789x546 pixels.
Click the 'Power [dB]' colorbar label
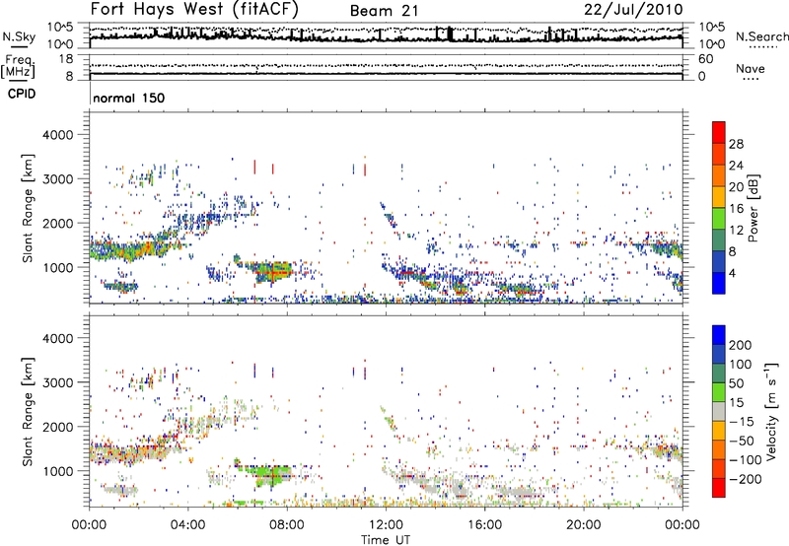753,208
